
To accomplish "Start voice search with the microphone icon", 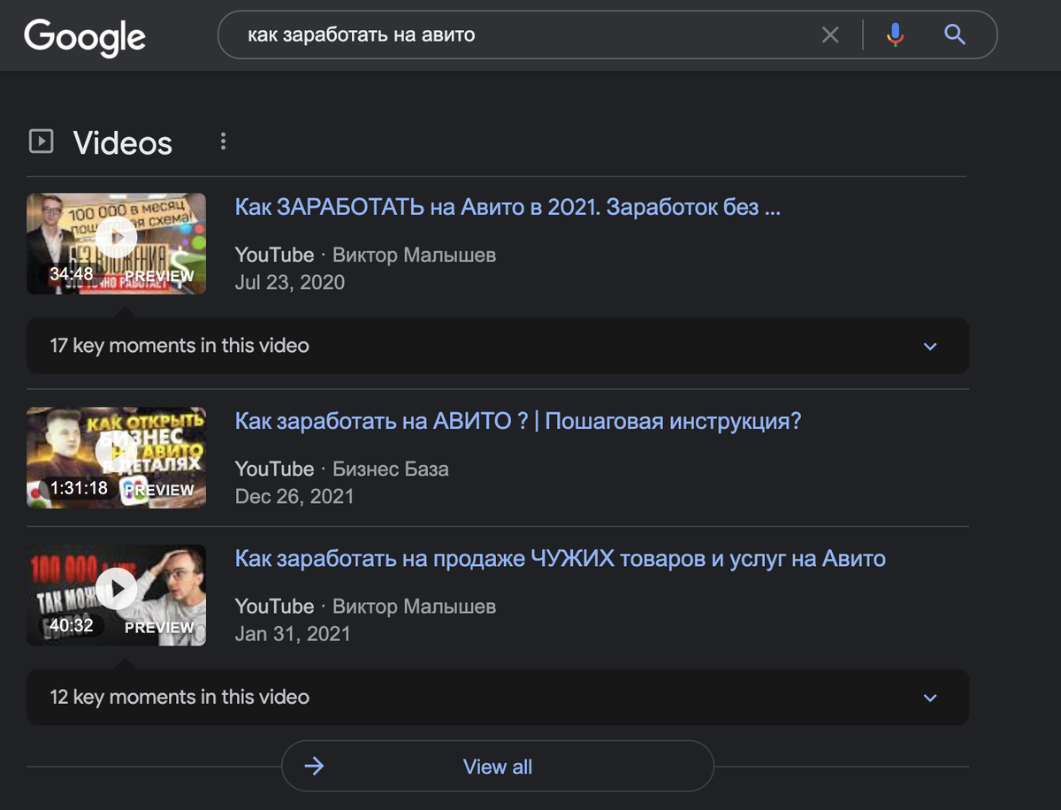I will (895, 35).
